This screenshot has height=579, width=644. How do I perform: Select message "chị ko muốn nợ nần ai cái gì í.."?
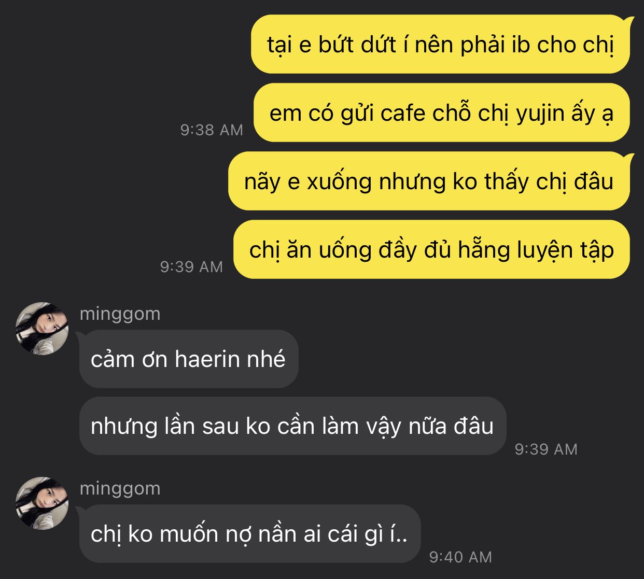click(249, 534)
